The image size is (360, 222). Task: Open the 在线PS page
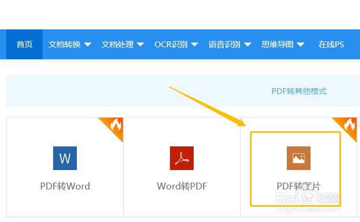331,45
